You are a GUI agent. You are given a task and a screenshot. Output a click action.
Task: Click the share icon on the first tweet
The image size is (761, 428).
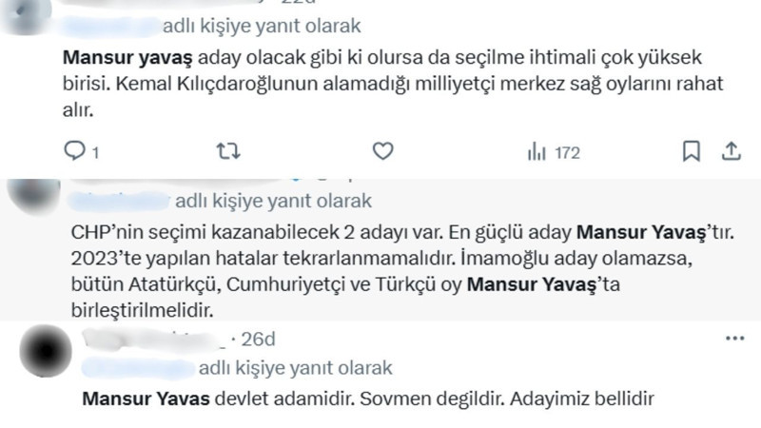coord(732,150)
